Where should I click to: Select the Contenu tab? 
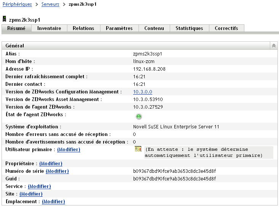(x=154, y=28)
